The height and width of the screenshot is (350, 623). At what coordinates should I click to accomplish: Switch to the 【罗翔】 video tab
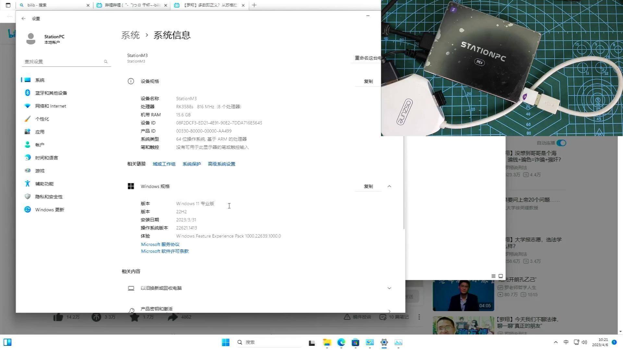click(209, 5)
